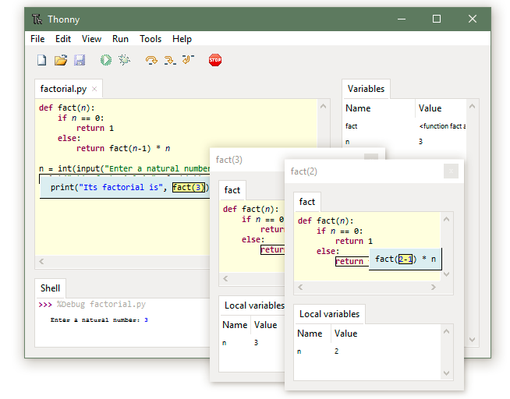Click the Debug current script bug icon
Screen dimensions: 510x399
[x=123, y=60]
